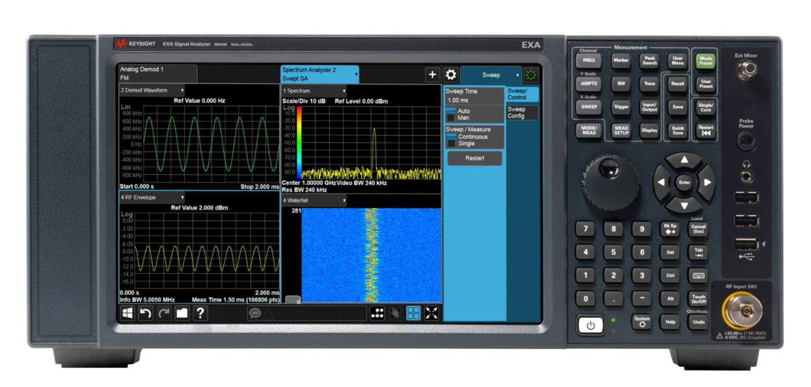Push the down arrow navigation key

tap(684, 206)
